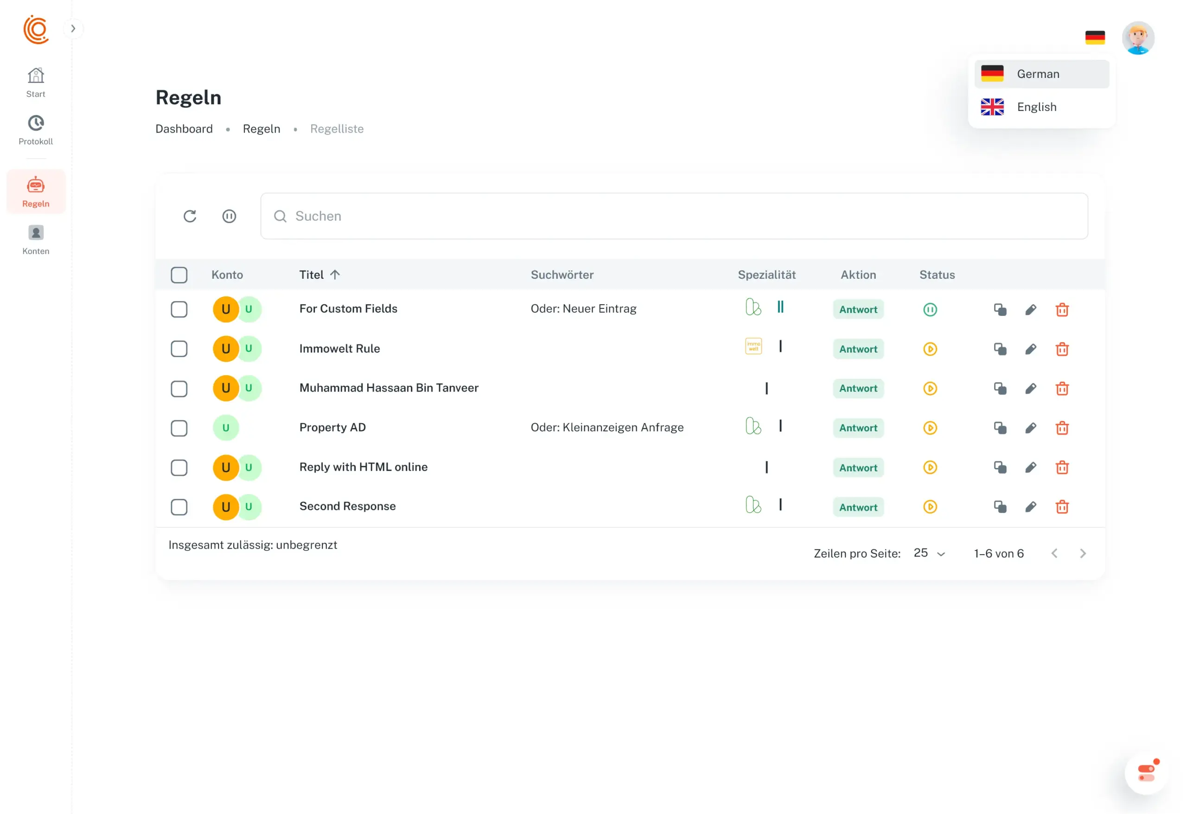The width and height of the screenshot is (1187, 814).
Task: Expand the sidebar using the chevron
Action: point(73,29)
